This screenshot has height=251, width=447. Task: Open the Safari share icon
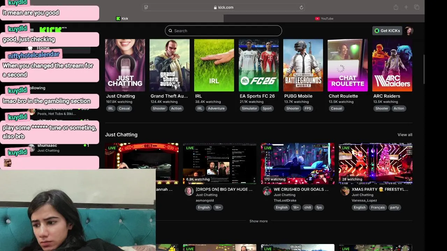coord(396,7)
